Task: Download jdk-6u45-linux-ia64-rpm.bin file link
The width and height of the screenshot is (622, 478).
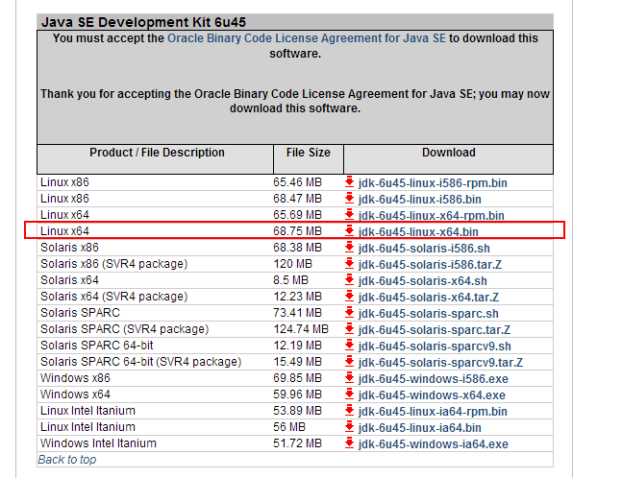Action: click(433, 412)
